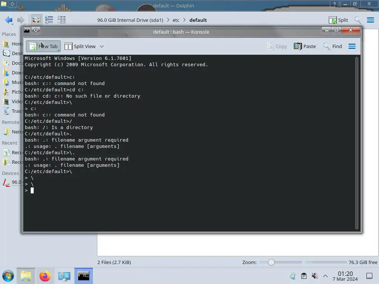
Task: Expand the chevron after the 'etc' breadcrumb
Action: click(184, 20)
